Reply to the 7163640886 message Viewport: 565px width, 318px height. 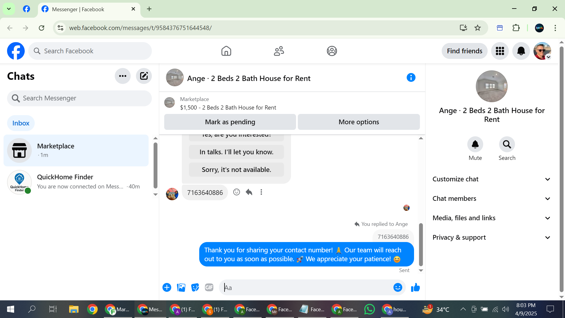coord(249,192)
